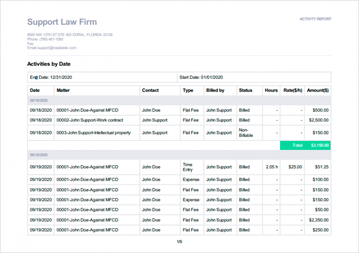Click John Doe contact in the $500.00 row

click(151, 110)
